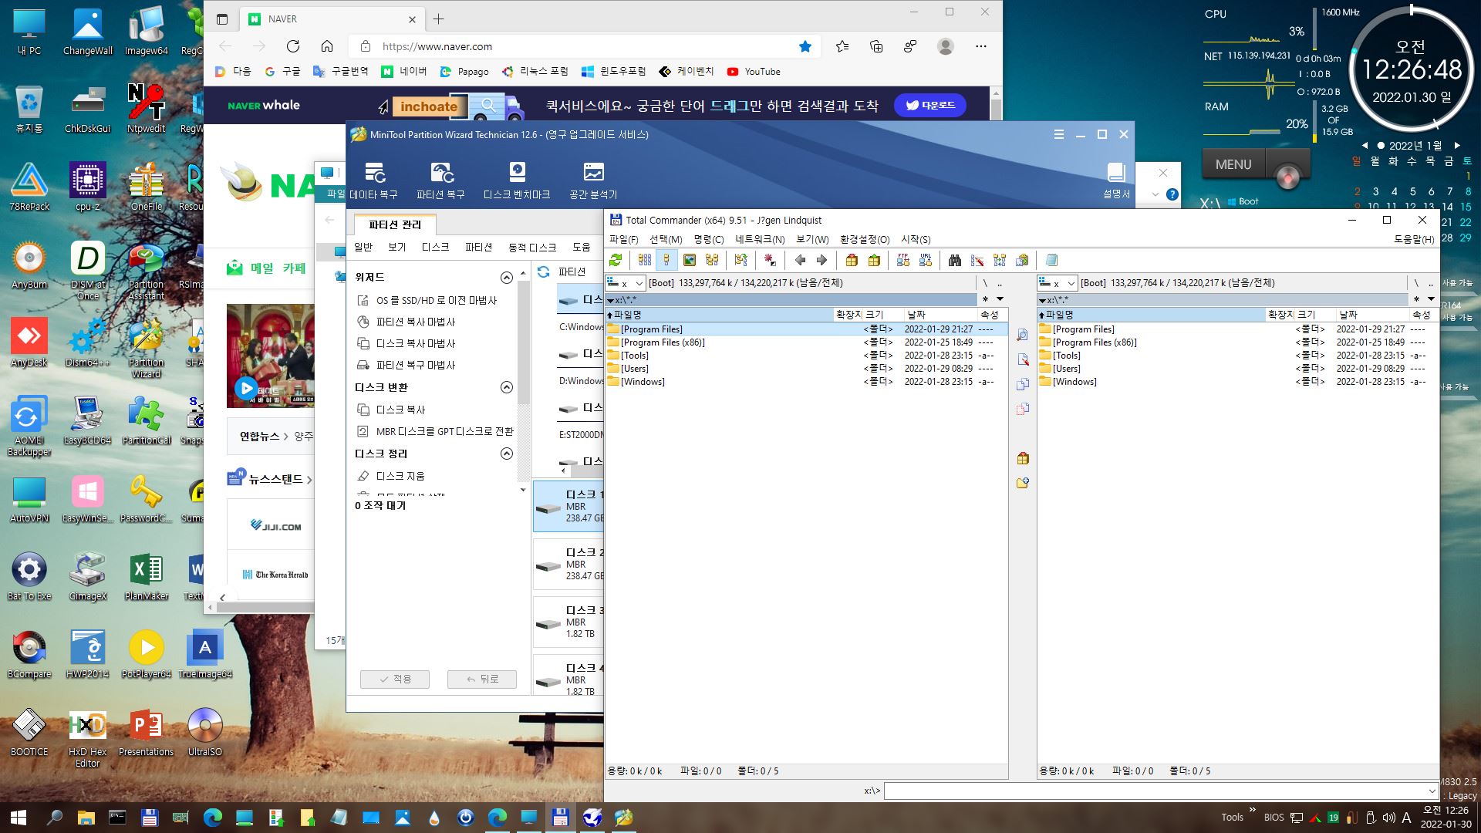Synchronize directories via toolbar icon
1481x833 pixels.
point(1000,260)
